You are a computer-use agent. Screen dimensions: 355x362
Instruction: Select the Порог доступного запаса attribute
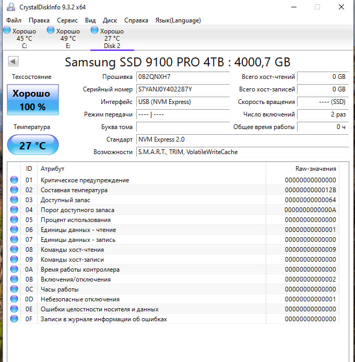77,210
